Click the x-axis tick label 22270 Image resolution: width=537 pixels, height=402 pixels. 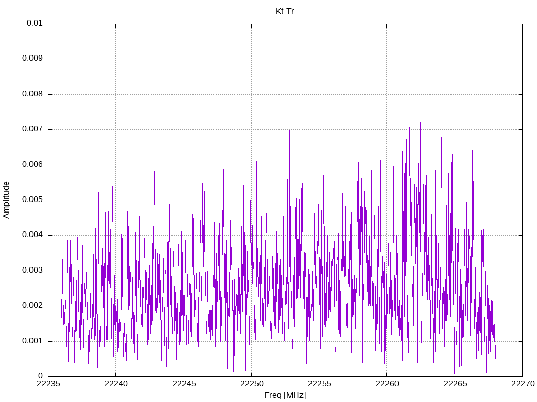523,384
